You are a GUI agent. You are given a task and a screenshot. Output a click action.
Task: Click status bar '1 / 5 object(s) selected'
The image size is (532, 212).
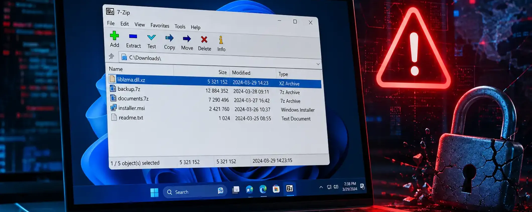[x=135, y=163]
